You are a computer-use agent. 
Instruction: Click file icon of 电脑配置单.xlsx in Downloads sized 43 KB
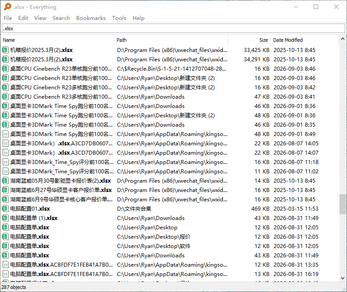[x=5, y=255]
